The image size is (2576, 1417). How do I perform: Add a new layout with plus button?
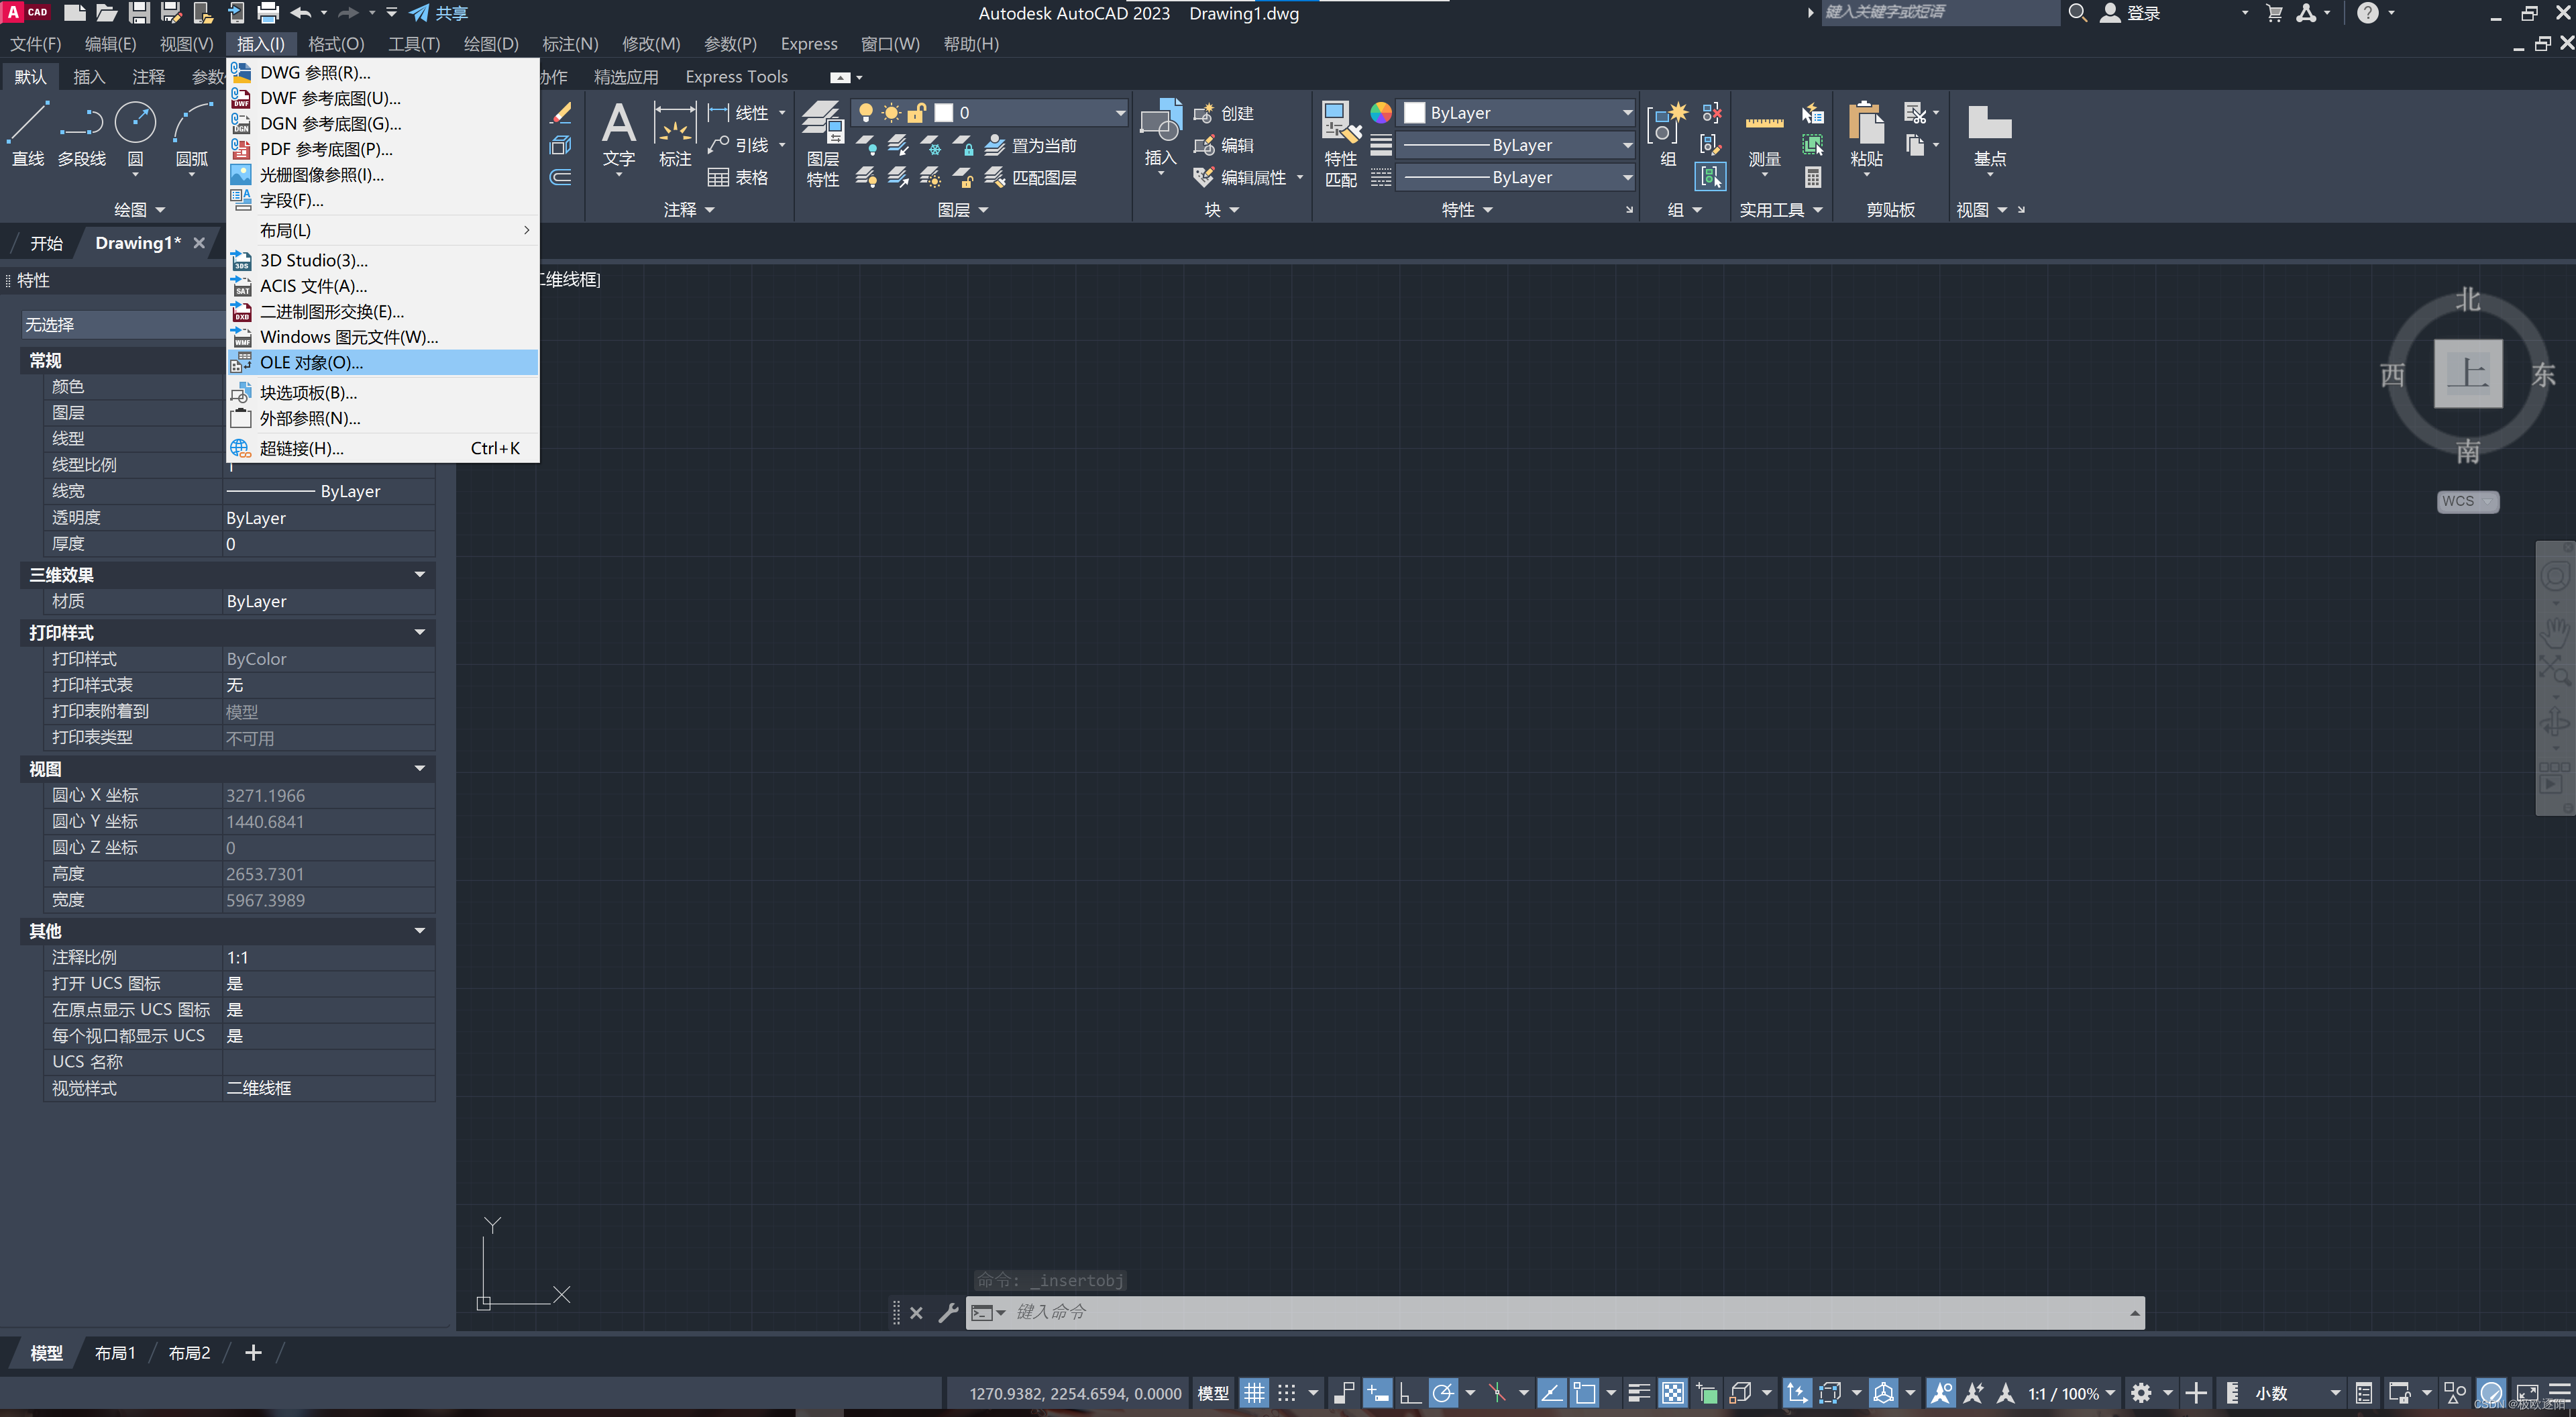pos(253,1353)
